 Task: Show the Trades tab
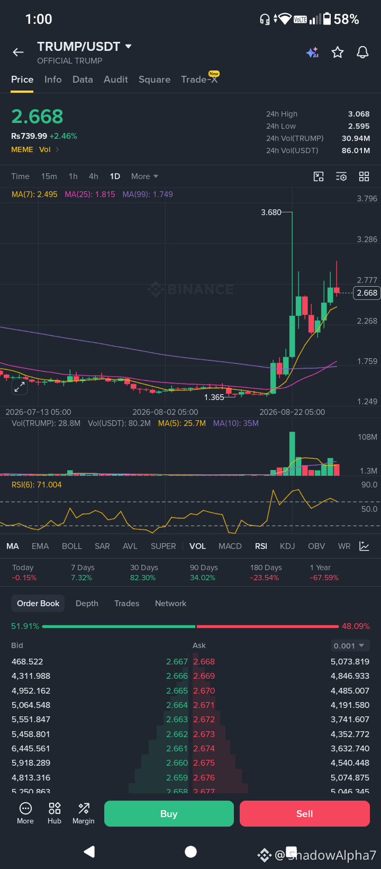[x=127, y=604]
